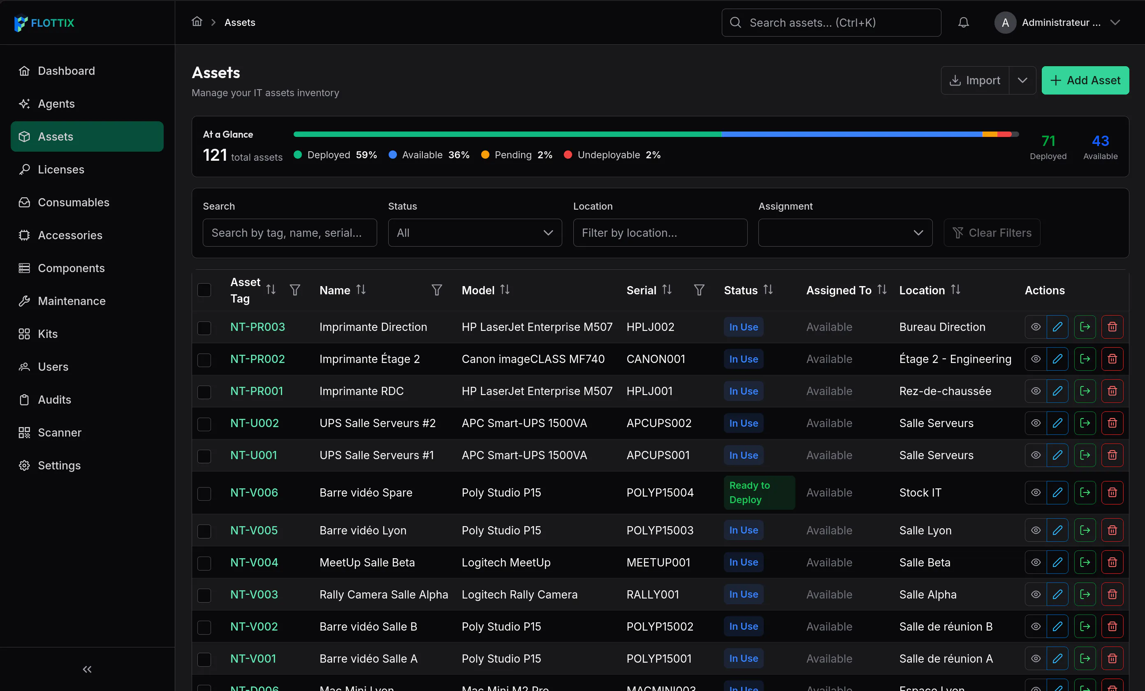Viewport: 1145px width, 691px height.
Task: Sort the table by Status column
Action: click(x=768, y=290)
